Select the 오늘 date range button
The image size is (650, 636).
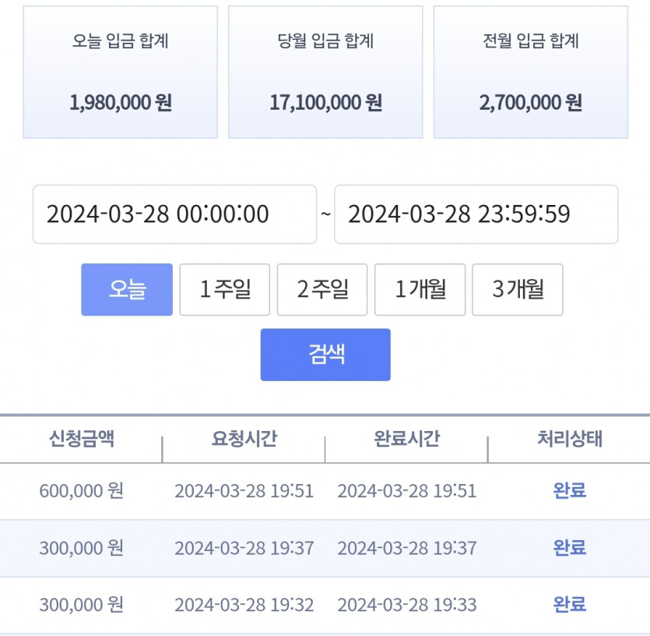(127, 289)
